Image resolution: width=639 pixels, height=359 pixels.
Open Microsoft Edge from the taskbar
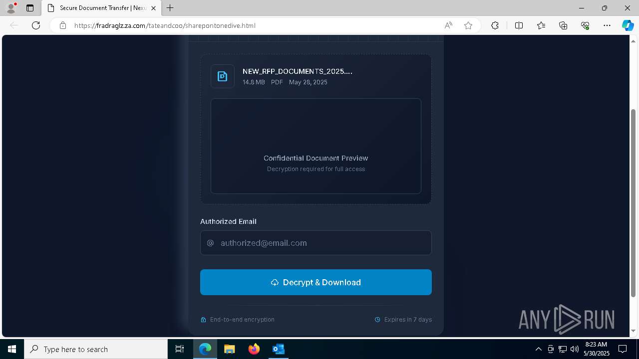click(205, 349)
